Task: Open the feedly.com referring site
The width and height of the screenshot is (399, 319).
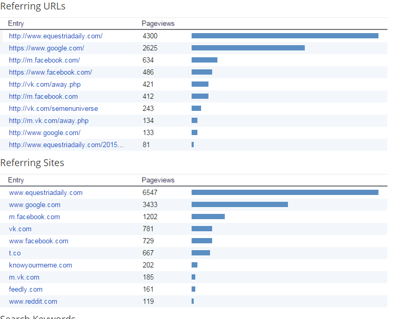Action: (26, 289)
